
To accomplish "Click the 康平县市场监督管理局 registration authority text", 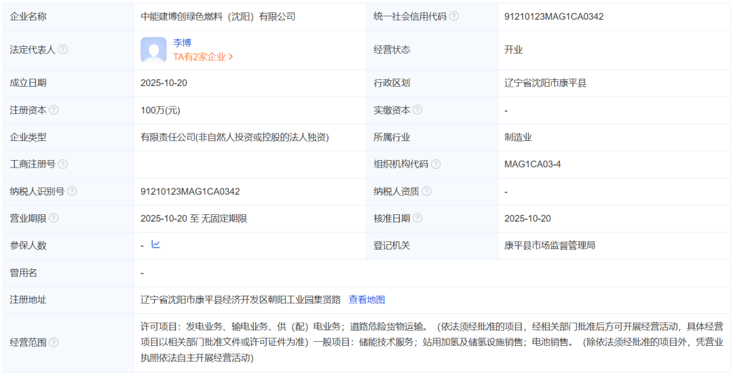I will pyautogui.click(x=550, y=245).
